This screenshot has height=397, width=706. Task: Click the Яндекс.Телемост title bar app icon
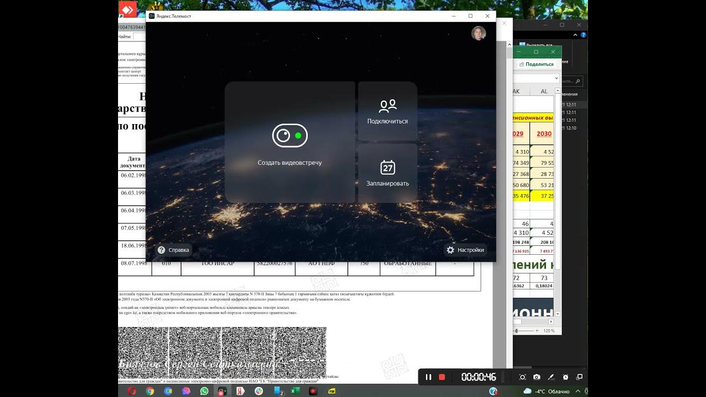point(152,16)
